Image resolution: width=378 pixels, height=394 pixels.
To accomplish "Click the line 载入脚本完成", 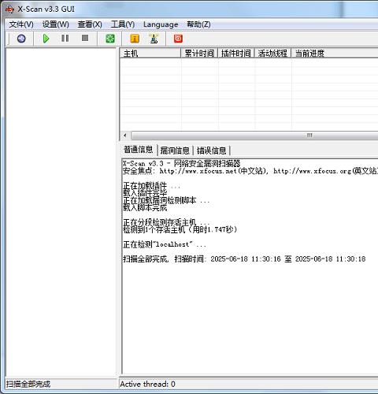I will pos(145,208).
